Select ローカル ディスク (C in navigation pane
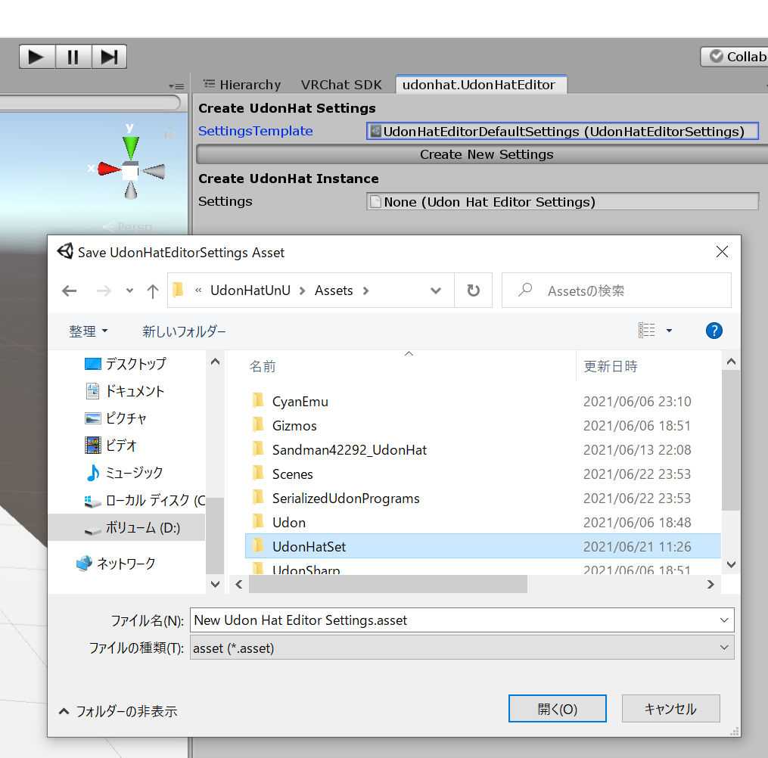 (x=145, y=501)
